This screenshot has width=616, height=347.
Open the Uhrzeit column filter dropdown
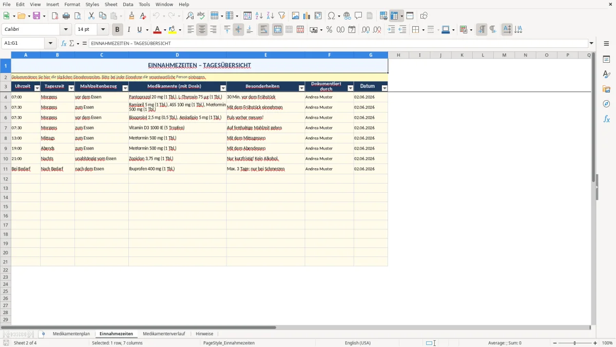[x=37, y=88]
